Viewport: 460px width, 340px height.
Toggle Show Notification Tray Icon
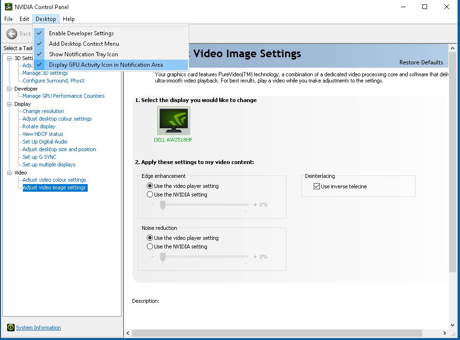point(111,54)
